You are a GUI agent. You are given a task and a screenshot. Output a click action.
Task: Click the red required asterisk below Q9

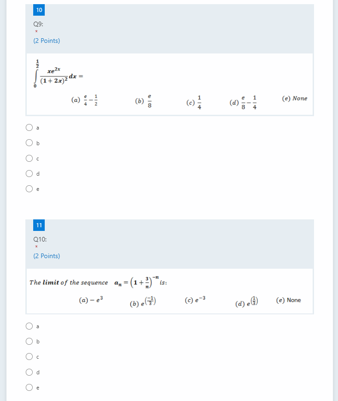[36, 32]
